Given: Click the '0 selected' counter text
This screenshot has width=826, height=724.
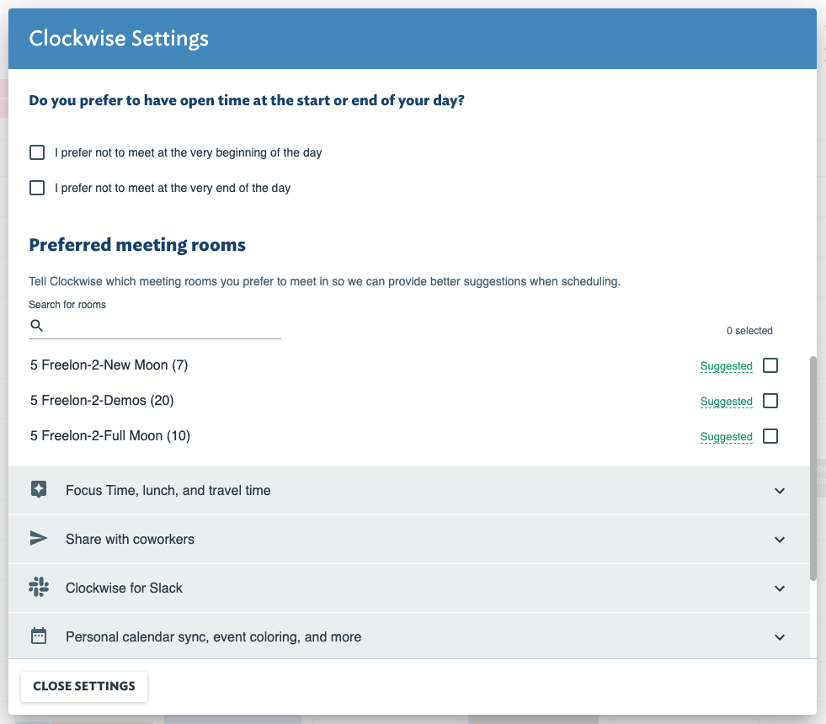Looking at the screenshot, I should [x=749, y=331].
